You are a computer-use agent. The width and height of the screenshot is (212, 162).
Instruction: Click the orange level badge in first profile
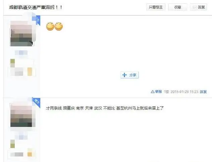click(x=30, y=71)
